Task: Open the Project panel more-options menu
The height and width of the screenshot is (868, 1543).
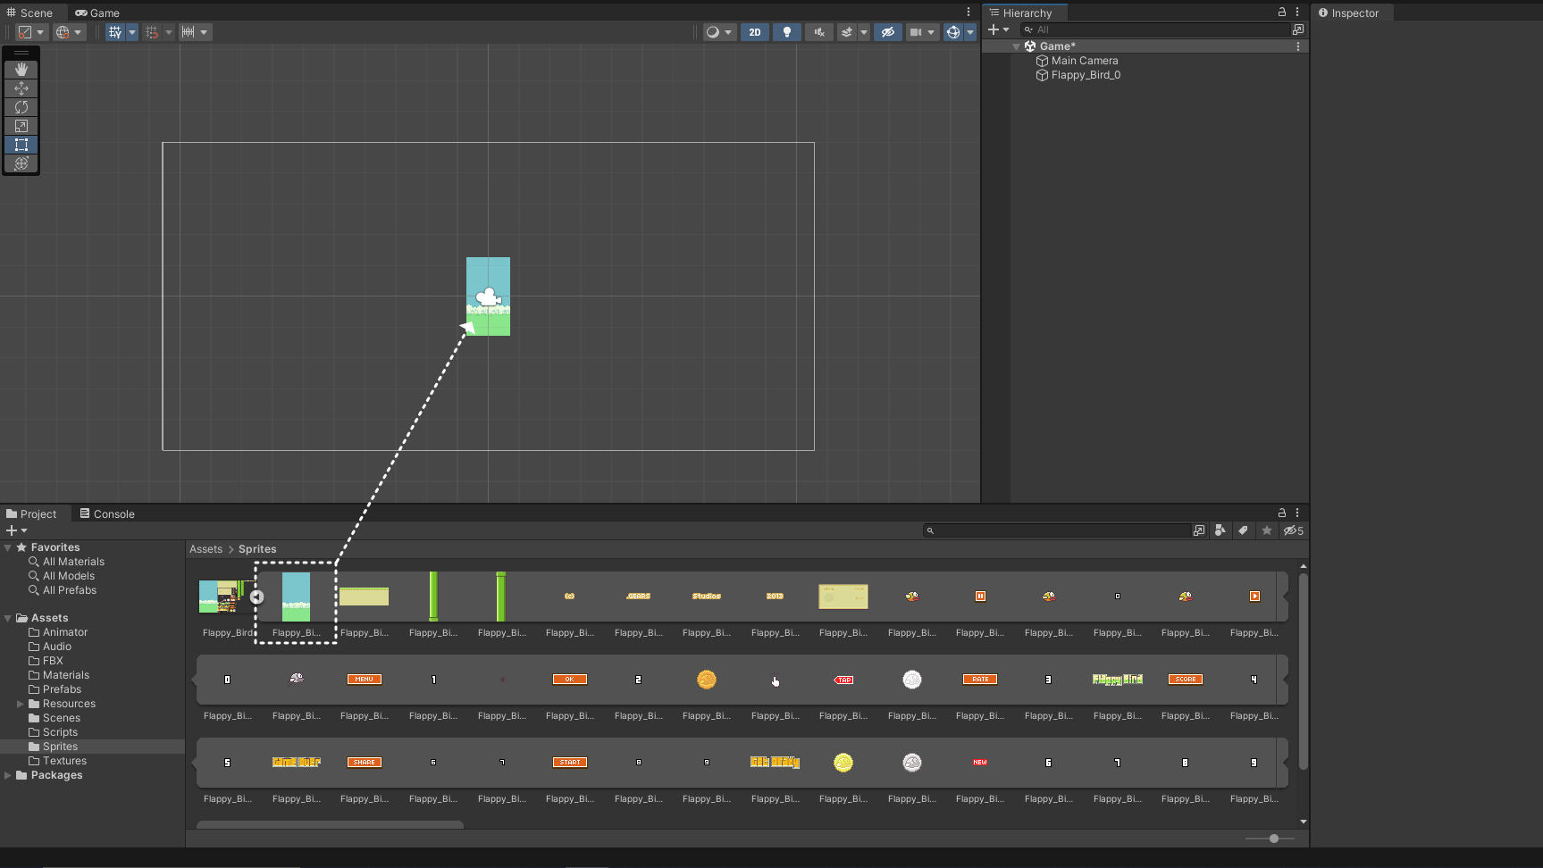Action: tap(1297, 513)
